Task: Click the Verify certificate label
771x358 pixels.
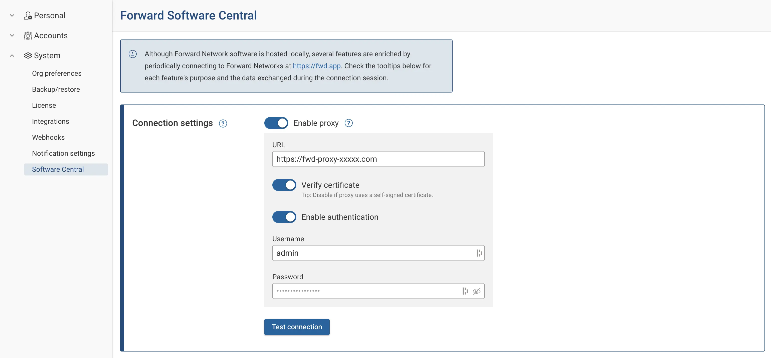Action: (330, 185)
